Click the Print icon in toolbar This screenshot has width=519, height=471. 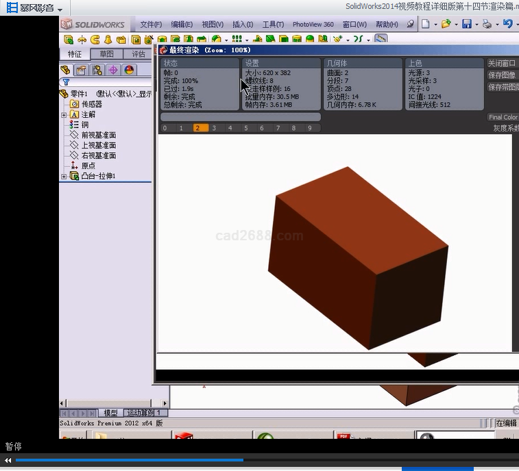(486, 24)
